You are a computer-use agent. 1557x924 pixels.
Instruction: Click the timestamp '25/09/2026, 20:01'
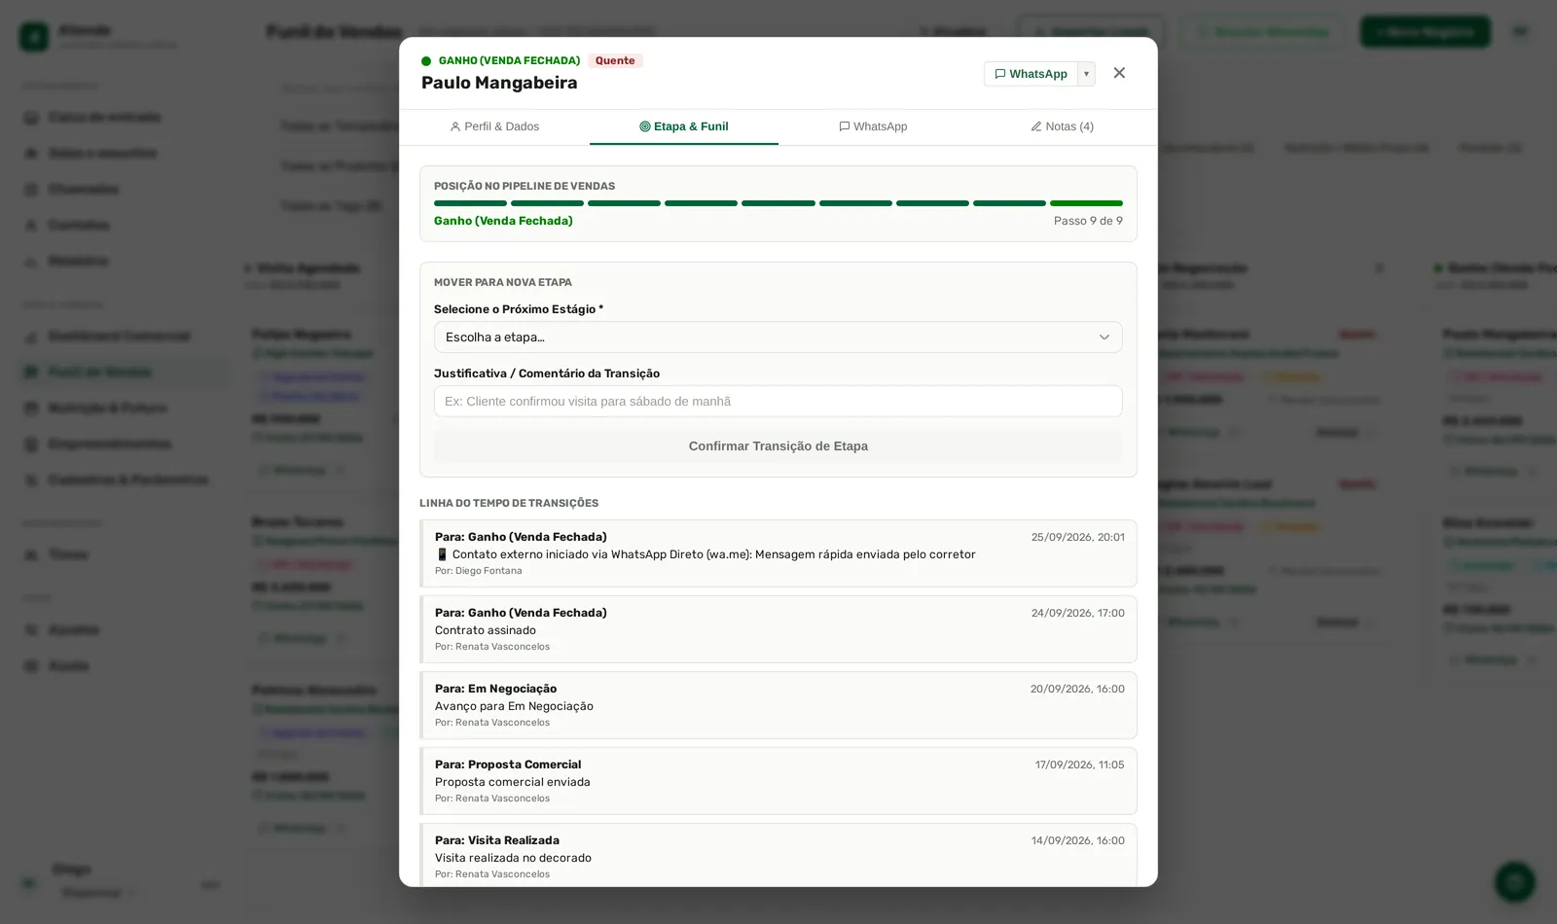(1078, 537)
